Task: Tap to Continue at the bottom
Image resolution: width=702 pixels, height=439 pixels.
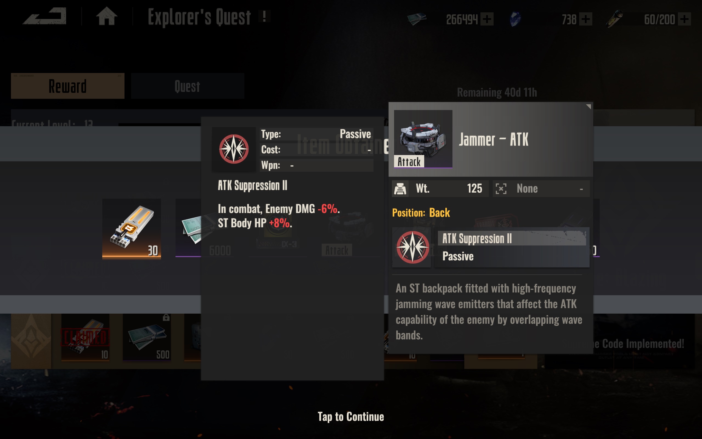Action: [x=351, y=417]
